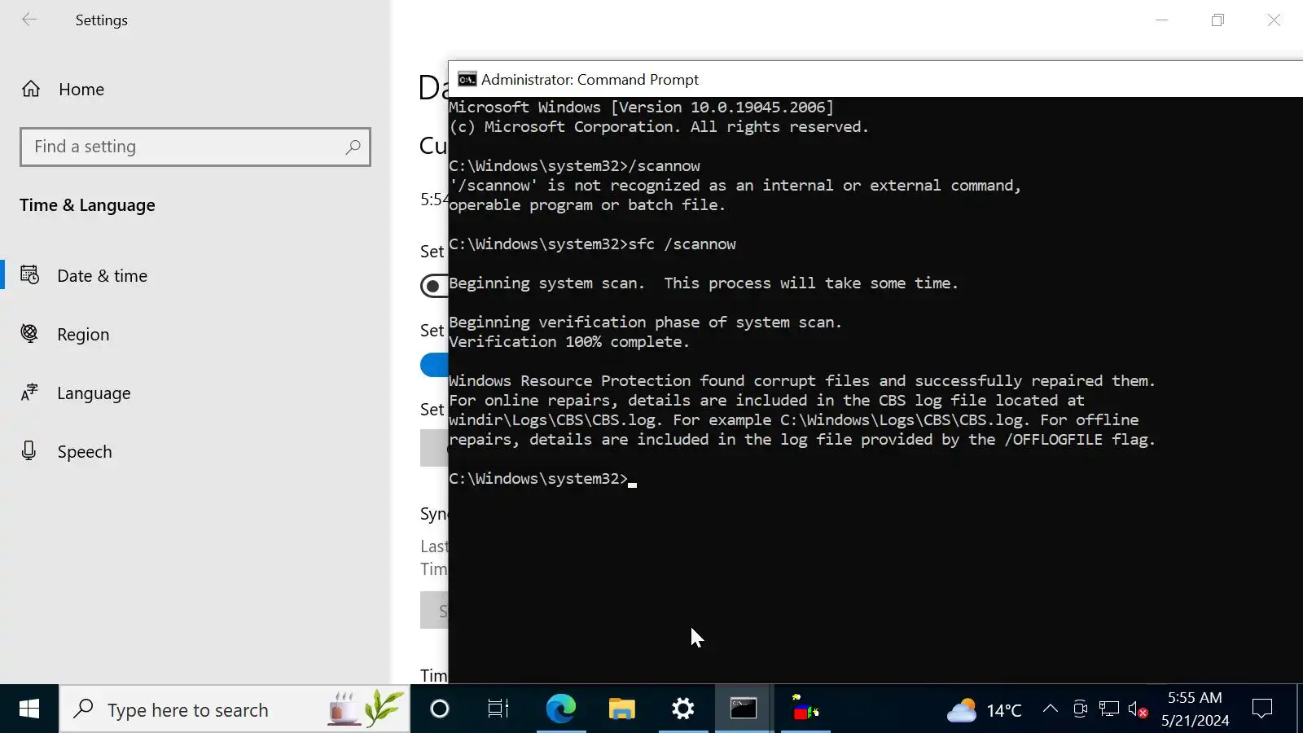The width and height of the screenshot is (1303, 733).
Task: Click the Command Prompt taskbar icon
Action: pos(744,709)
